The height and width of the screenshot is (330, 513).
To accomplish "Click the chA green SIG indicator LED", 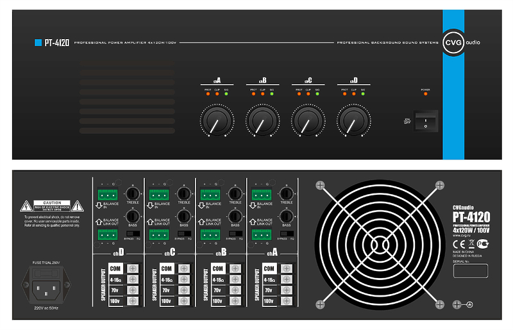I will [226, 94].
